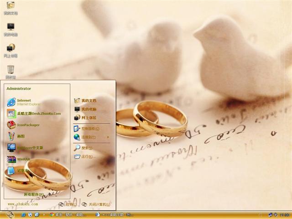Open 搜索 search from start menu
292x219 pixels.
[83, 148]
